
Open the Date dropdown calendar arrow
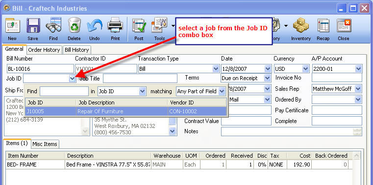tap(268, 69)
